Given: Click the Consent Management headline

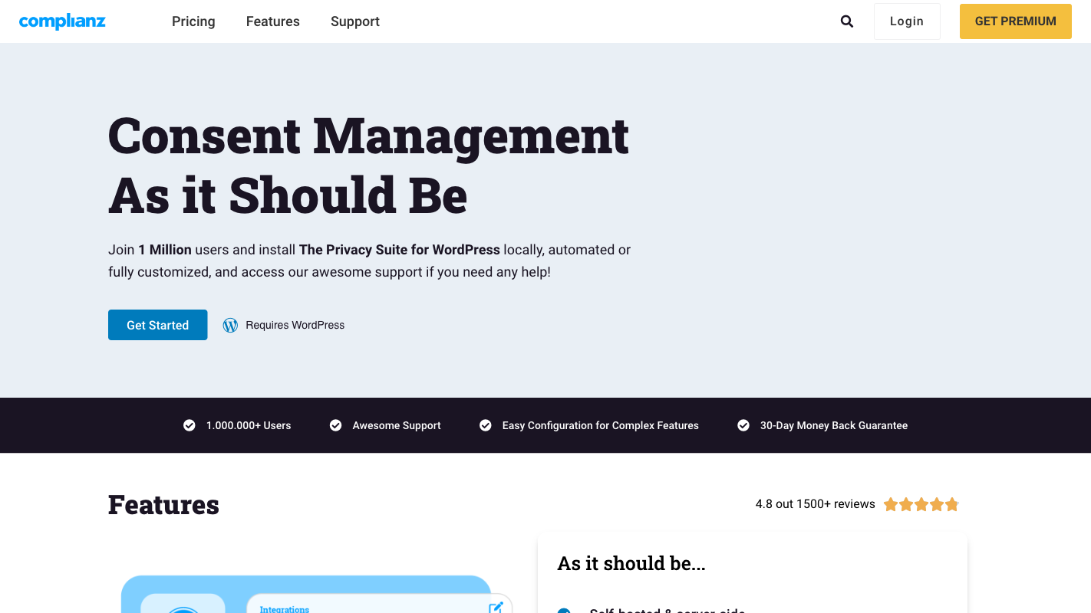Looking at the screenshot, I should pyautogui.click(x=368, y=166).
